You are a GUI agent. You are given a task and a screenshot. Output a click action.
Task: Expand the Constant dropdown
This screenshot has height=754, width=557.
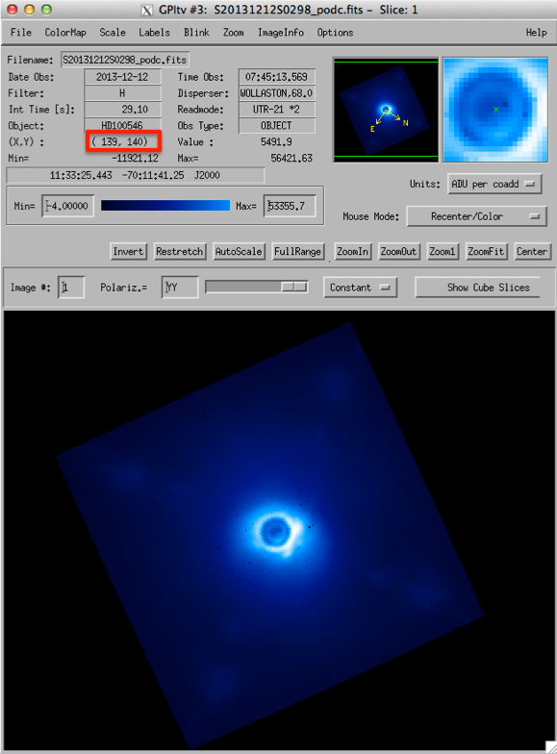pyautogui.click(x=360, y=288)
